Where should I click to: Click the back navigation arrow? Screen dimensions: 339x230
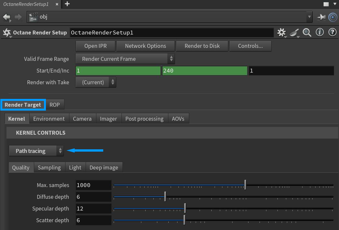pyautogui.click(x=7, y=17)
